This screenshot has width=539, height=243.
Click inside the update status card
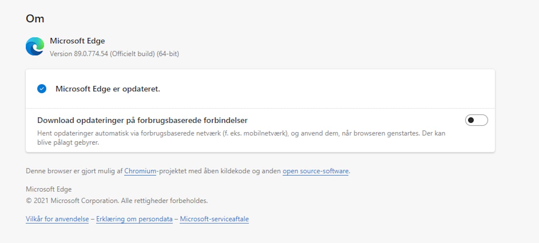tap(261, 89)
